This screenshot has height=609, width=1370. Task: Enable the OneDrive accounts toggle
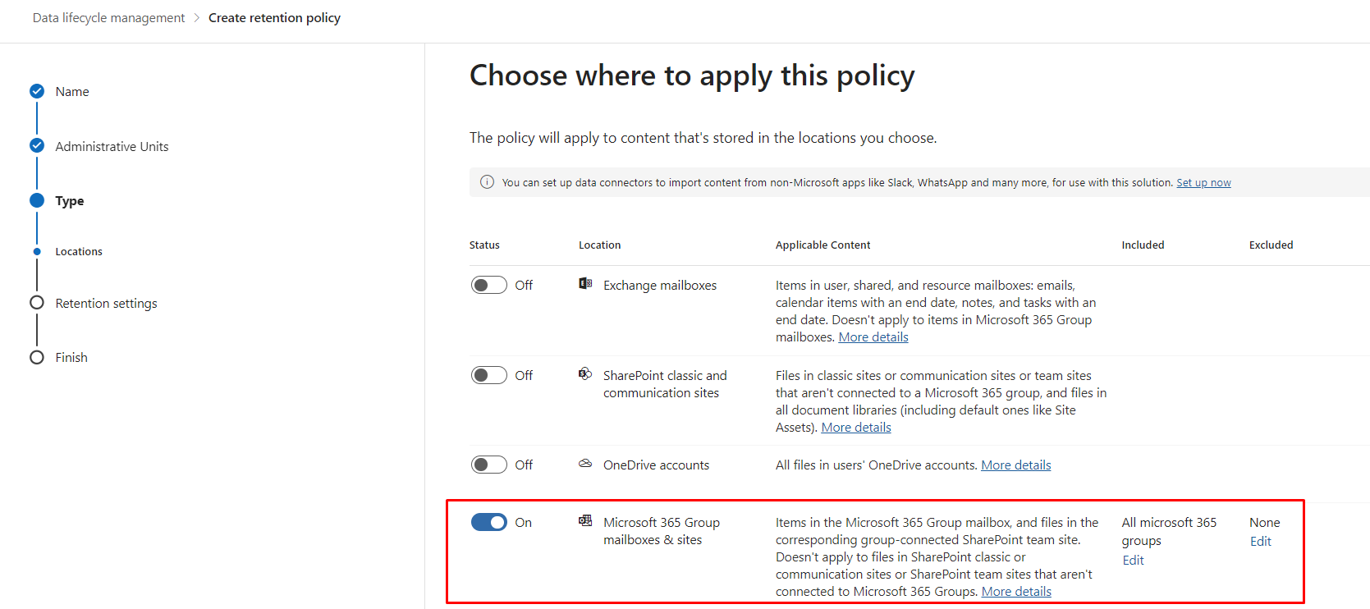click(x=488, y=465)
